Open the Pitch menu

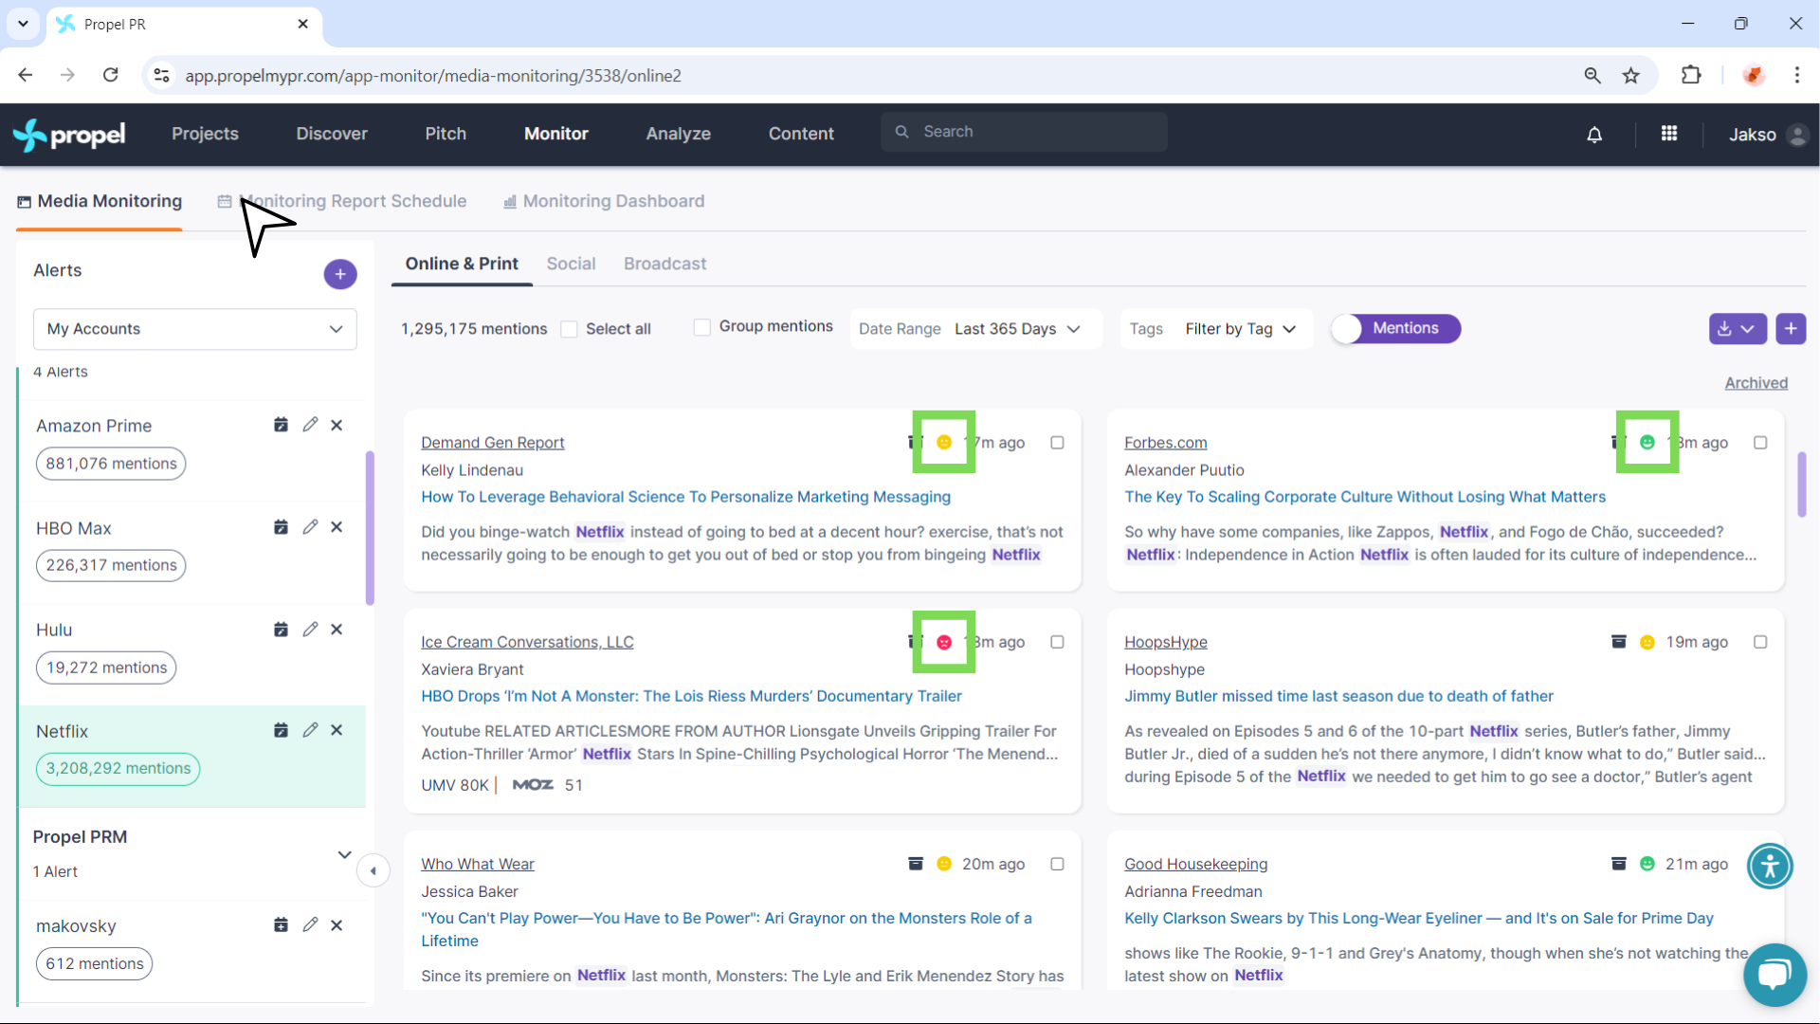(446, 134)
